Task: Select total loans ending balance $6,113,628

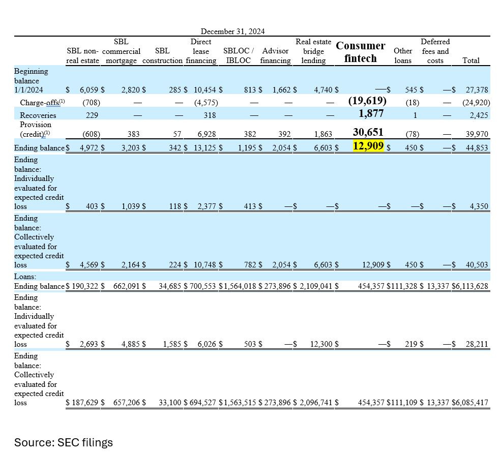Action: (x=470, y=286)
